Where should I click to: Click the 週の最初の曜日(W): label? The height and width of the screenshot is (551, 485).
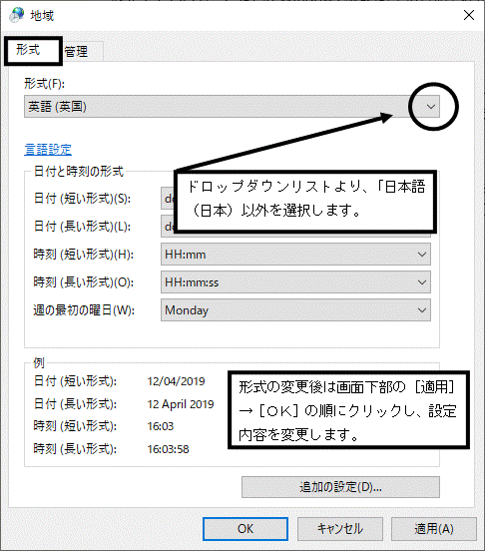tap(84, 309)
